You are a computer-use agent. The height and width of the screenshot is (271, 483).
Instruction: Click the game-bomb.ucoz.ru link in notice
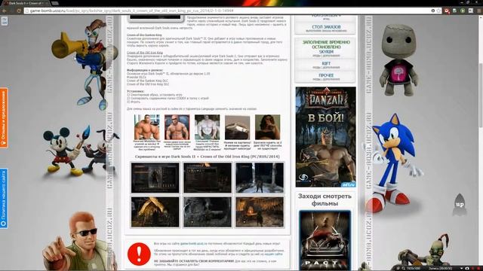tap(193, 243)
